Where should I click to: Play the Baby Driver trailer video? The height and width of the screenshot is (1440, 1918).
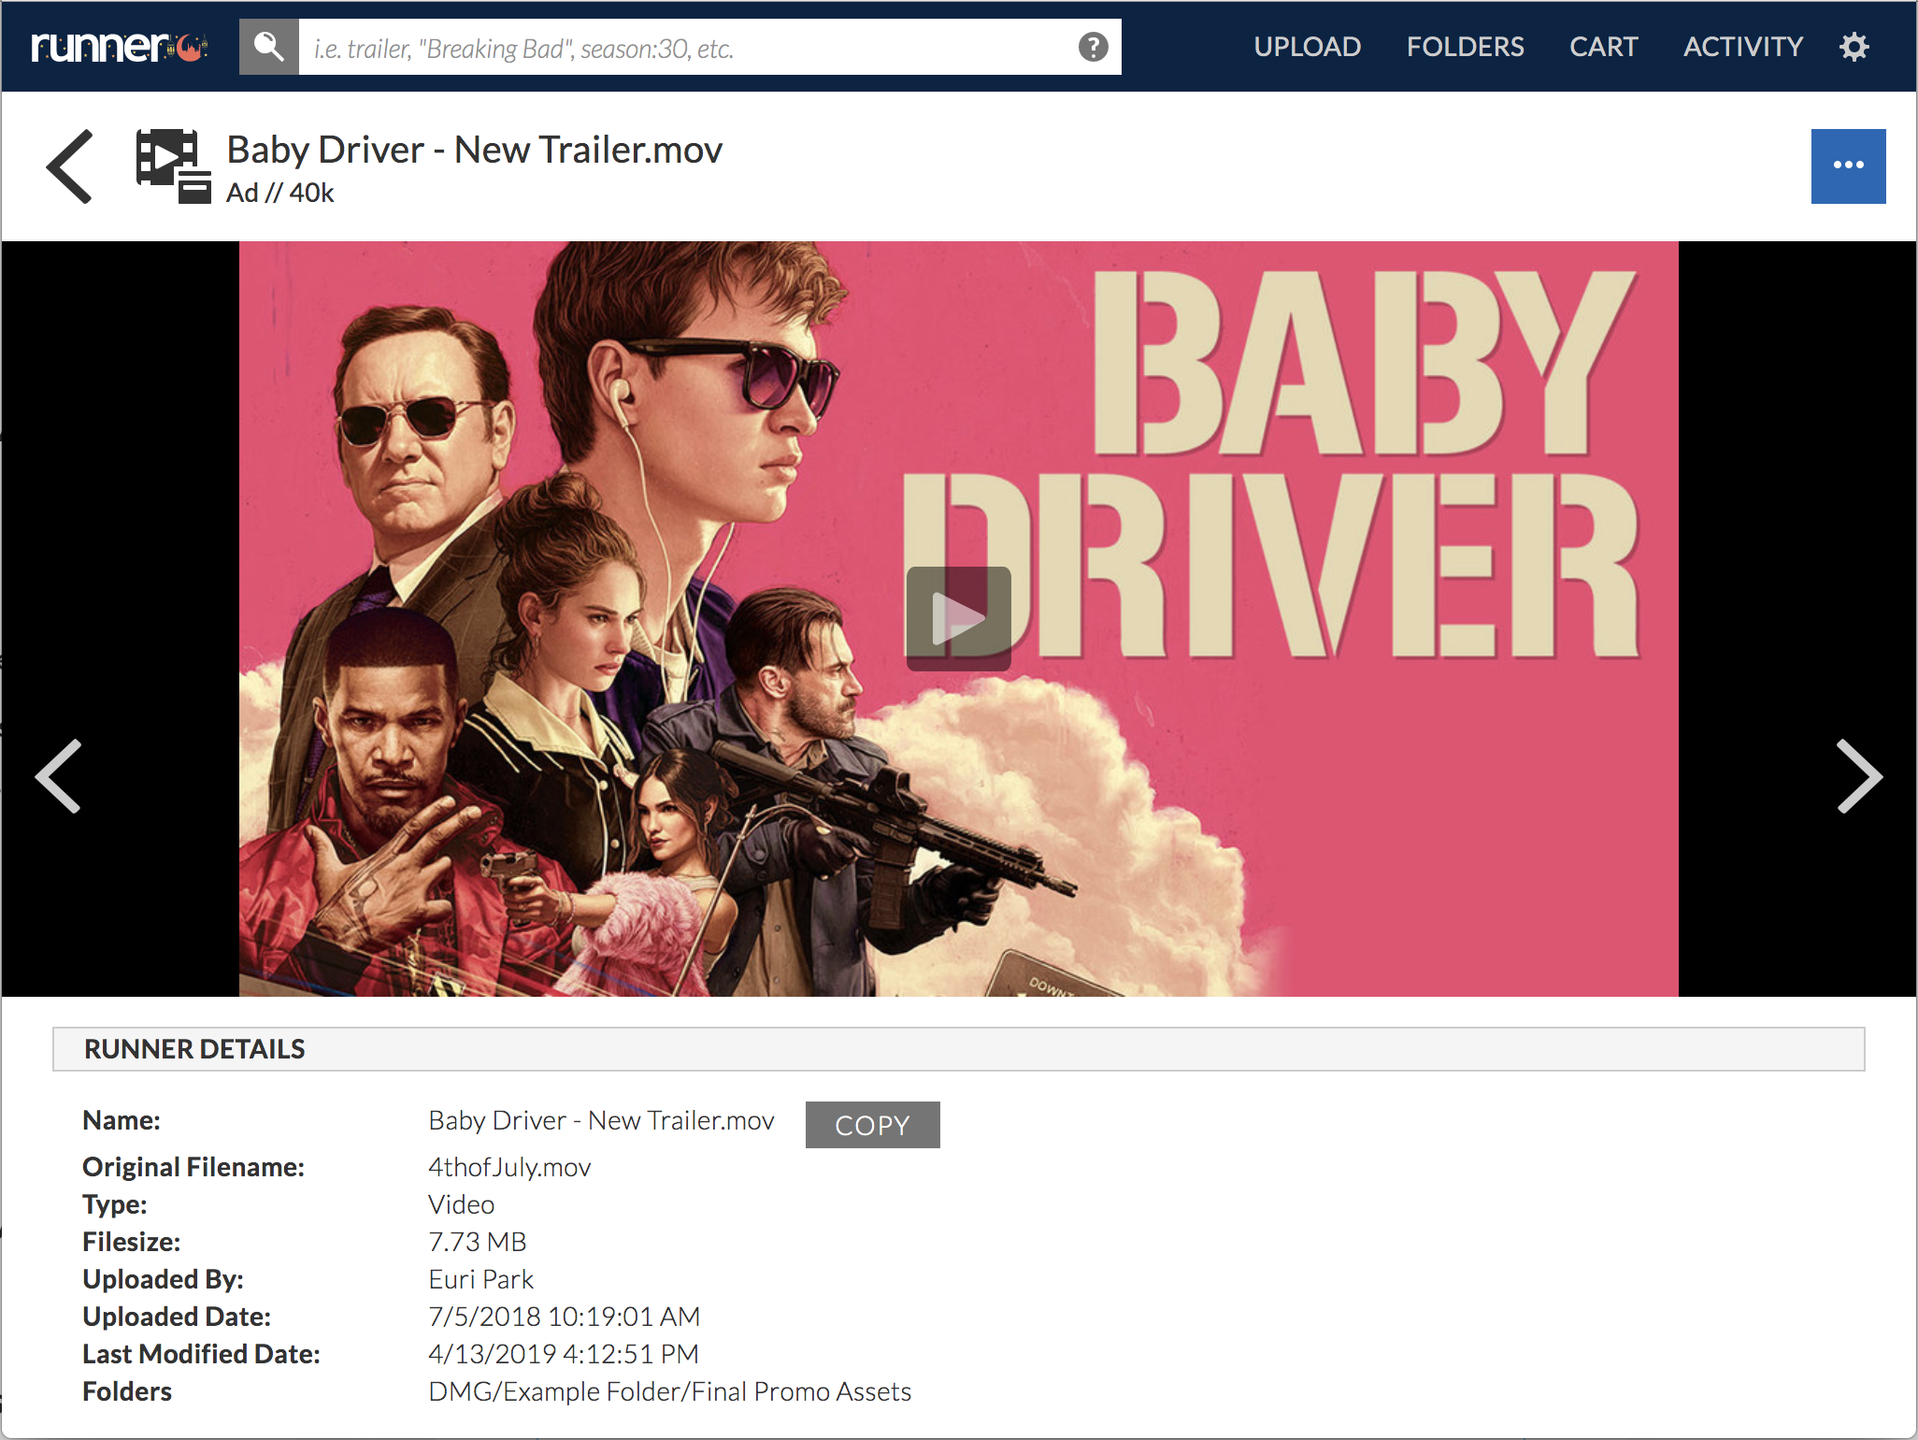pyautogui.click(x=958, y=618)
